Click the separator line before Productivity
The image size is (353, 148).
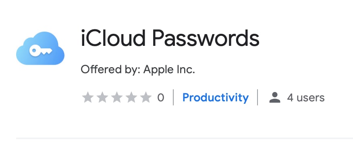(173, 97)
